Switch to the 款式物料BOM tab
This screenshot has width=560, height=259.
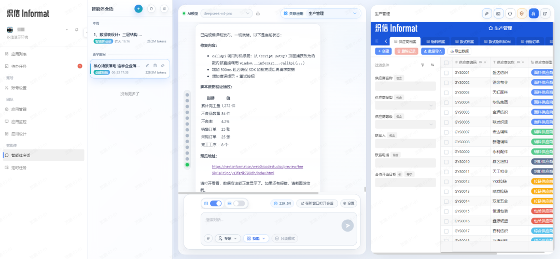(x=497, y=42)
